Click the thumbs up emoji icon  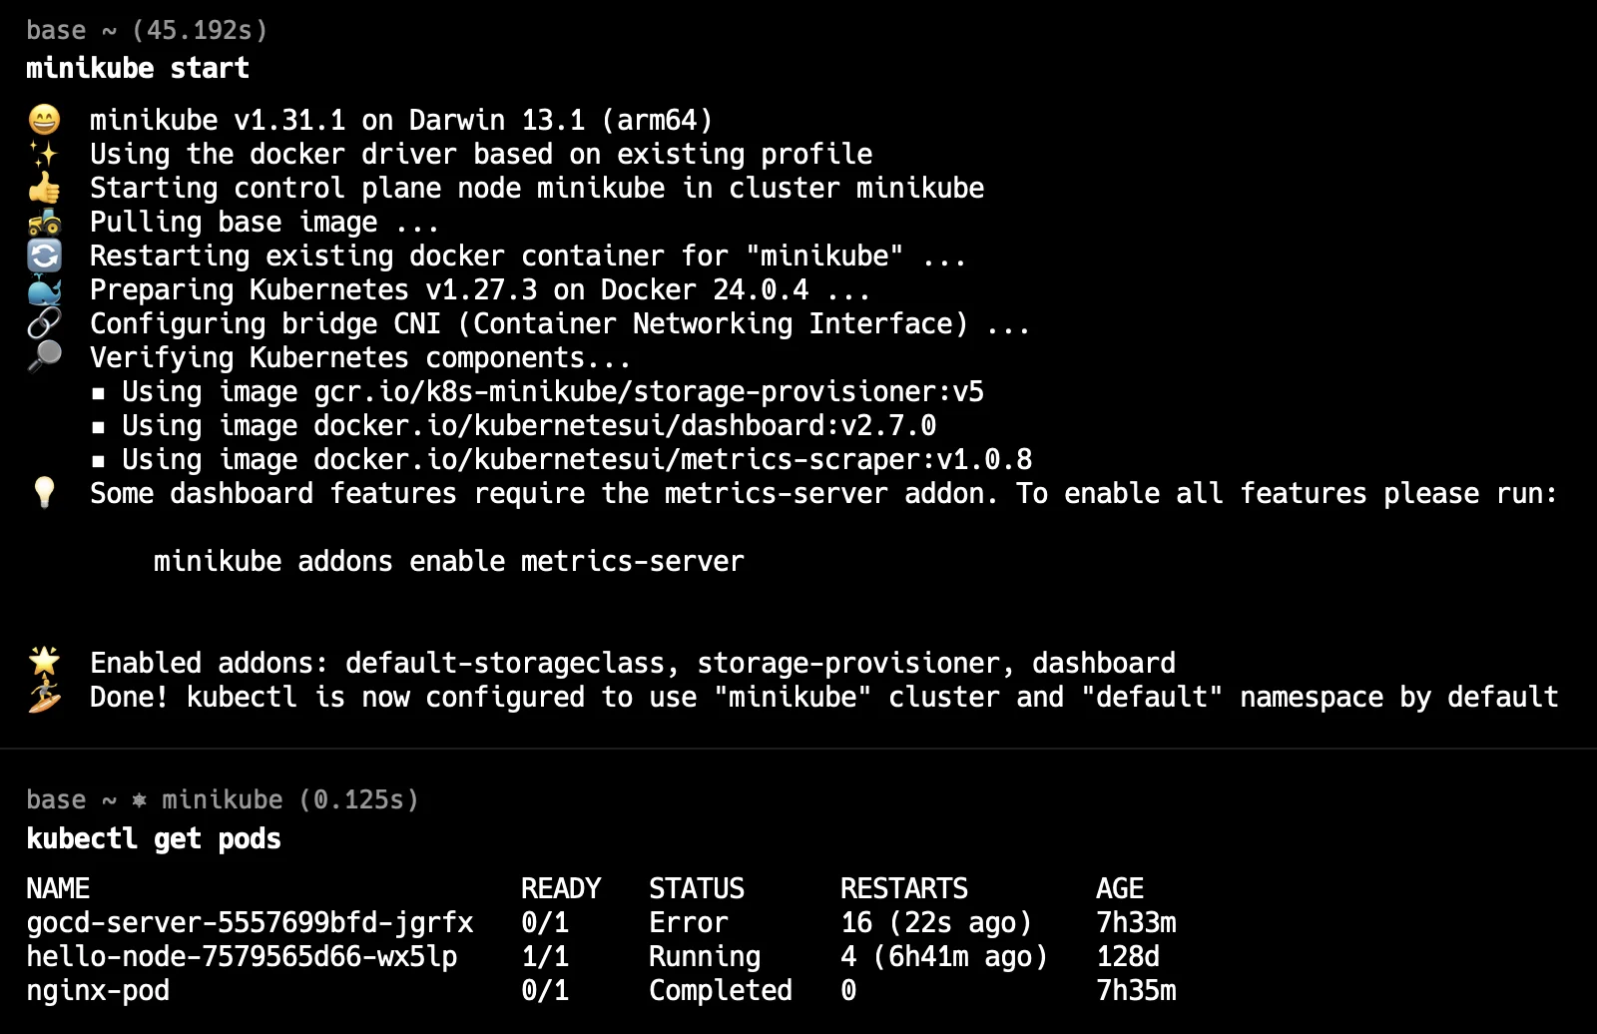(x=44, y=188)
